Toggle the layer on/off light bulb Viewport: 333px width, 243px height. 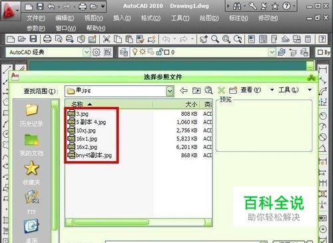coord(135,52)
